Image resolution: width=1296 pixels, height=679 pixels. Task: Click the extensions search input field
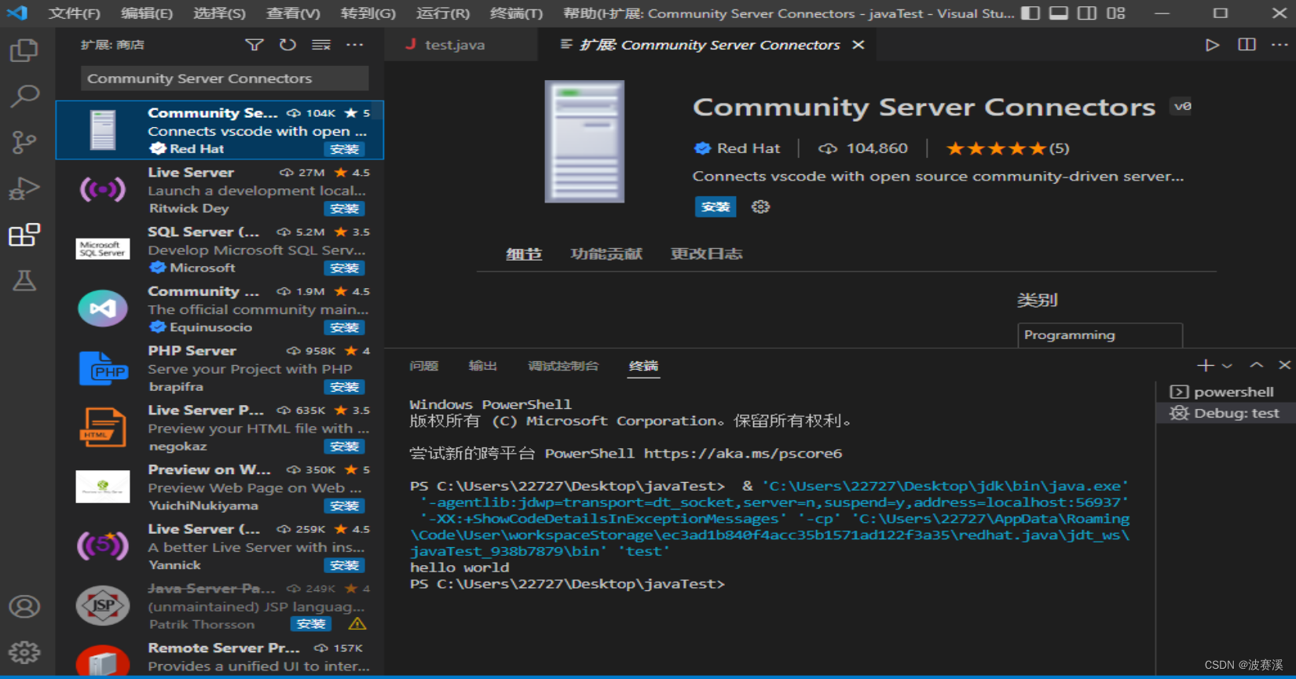pos(225,78)
